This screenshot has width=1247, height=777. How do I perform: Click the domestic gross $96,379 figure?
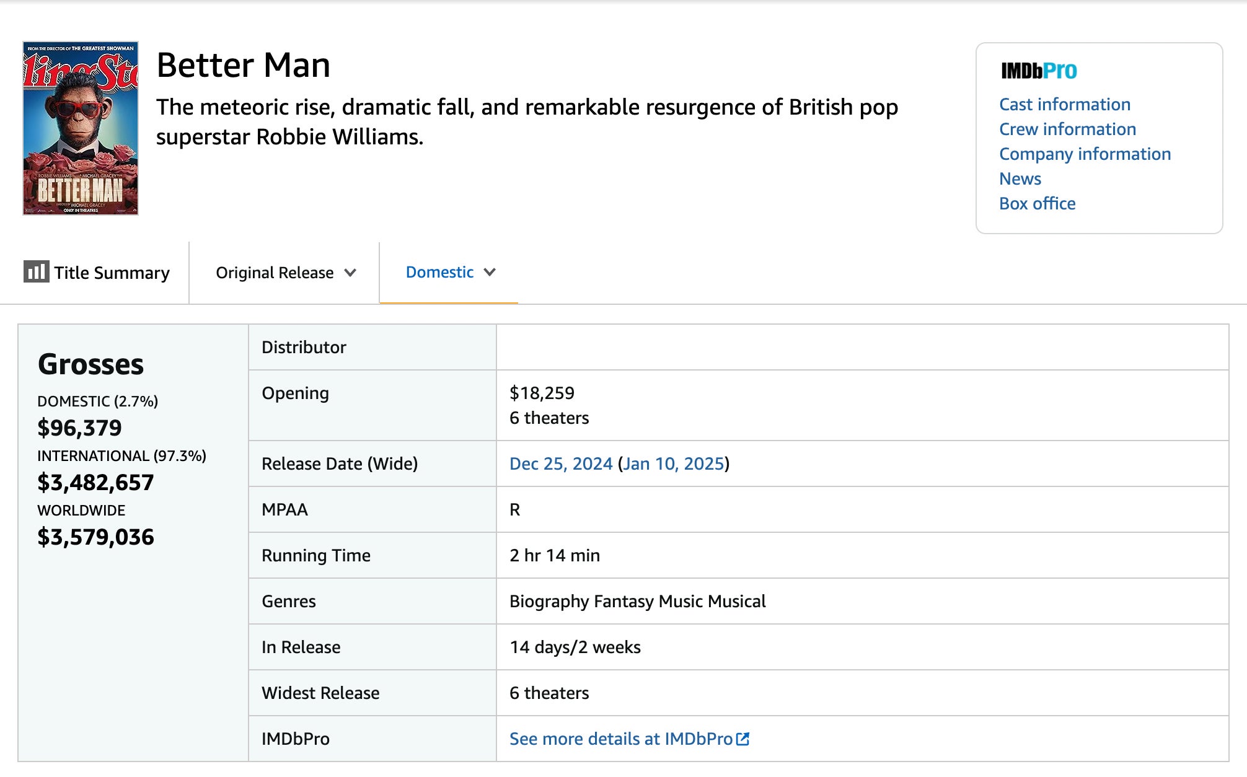point(79,428)
